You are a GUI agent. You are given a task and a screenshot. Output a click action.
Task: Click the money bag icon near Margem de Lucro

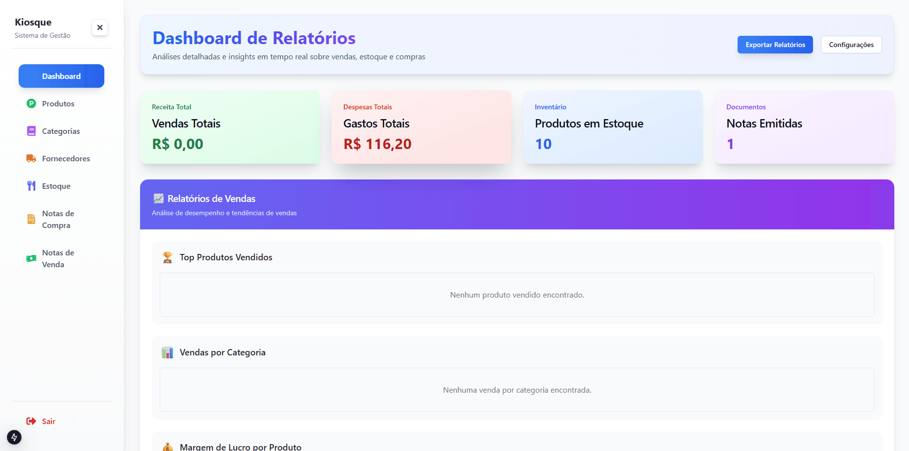point(168,446)
